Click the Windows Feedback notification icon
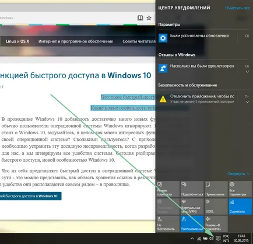Image resolution: width=253 pixels, height=244 pixels. point(163,68)
